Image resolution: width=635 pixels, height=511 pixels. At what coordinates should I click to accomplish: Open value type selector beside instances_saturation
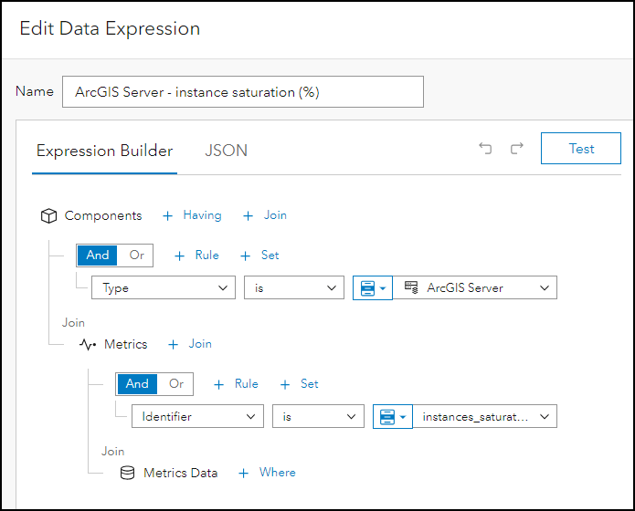[x=392, y=417]
